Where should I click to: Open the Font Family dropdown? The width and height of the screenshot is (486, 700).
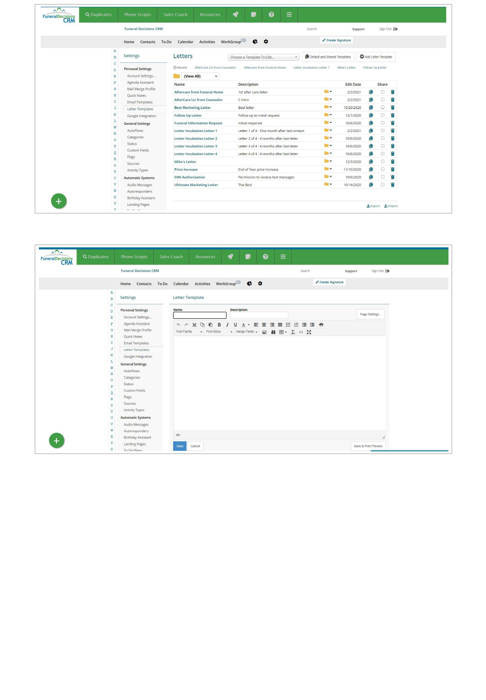(189, 332)
